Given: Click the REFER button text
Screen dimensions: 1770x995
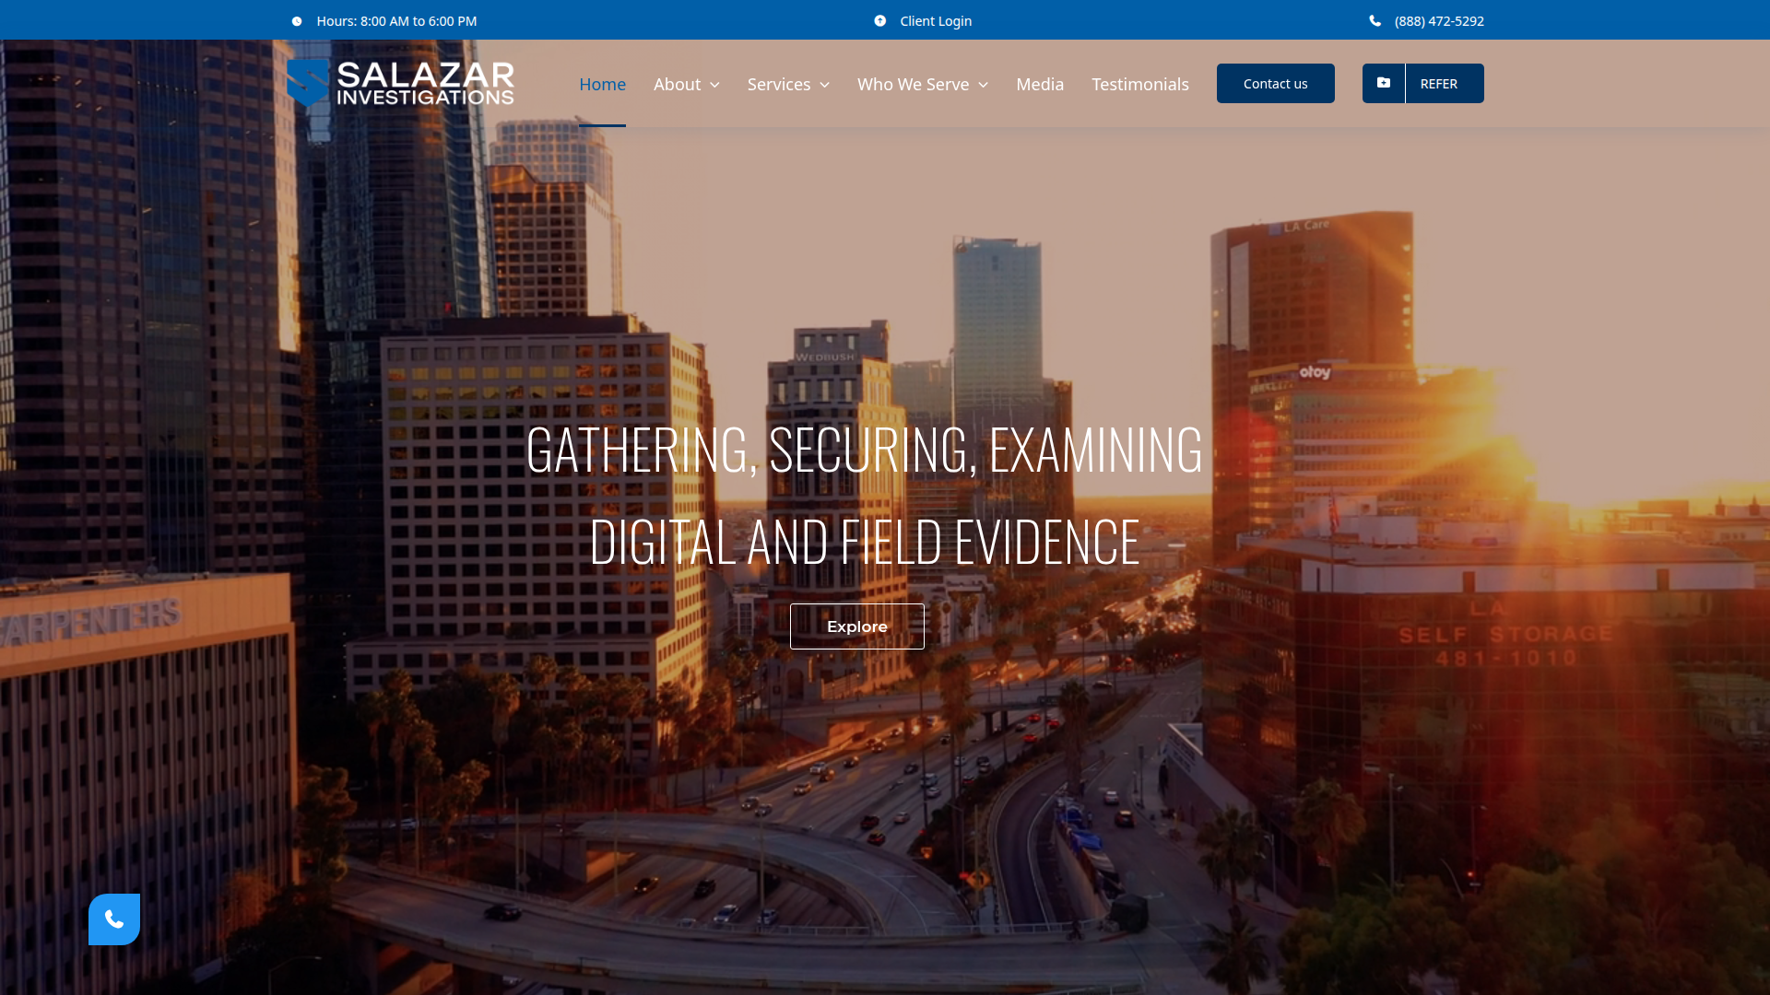Looking at the screenshot, I should (1439, 84).
